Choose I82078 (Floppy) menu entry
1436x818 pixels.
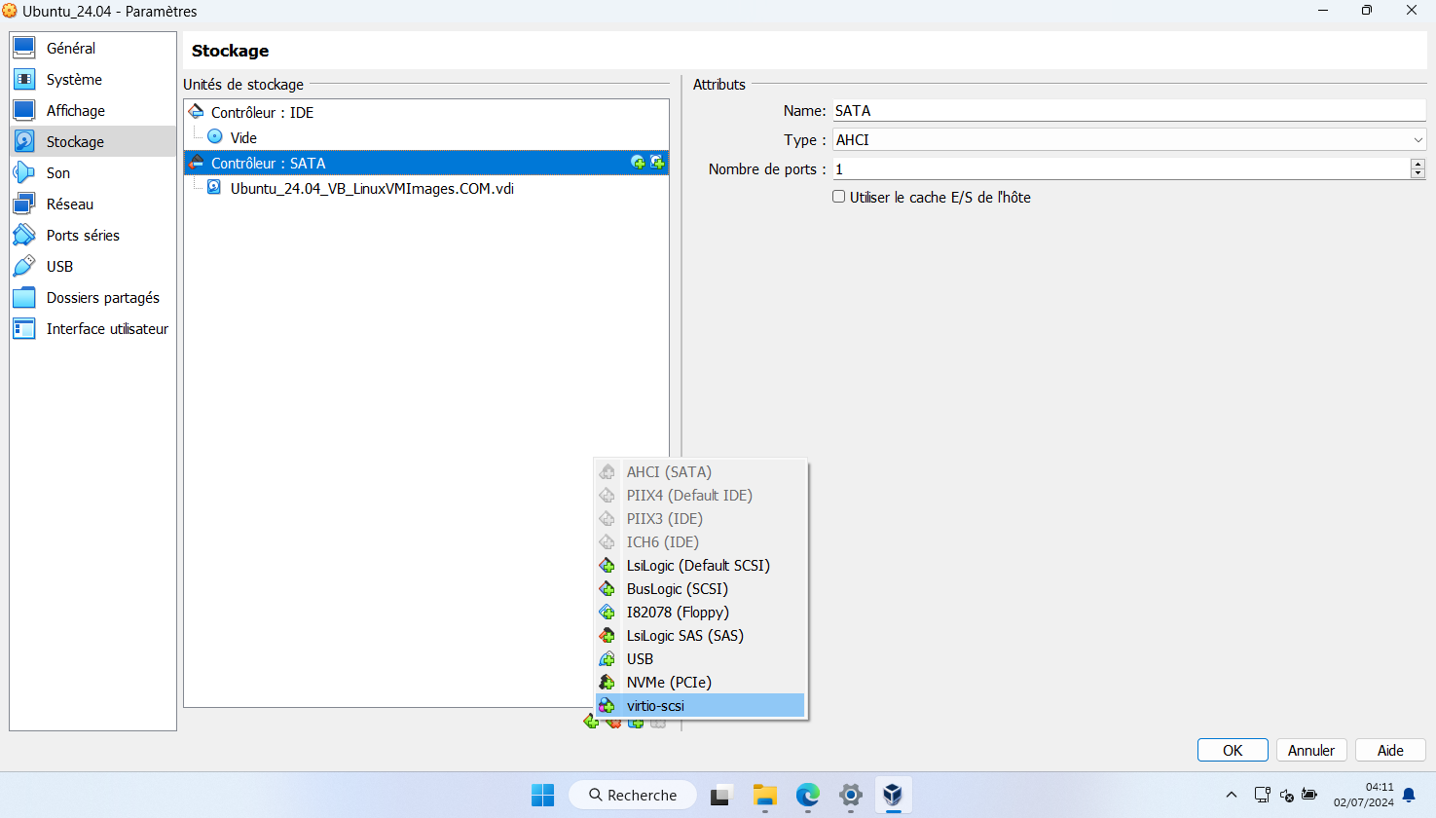tap(701, 613)
